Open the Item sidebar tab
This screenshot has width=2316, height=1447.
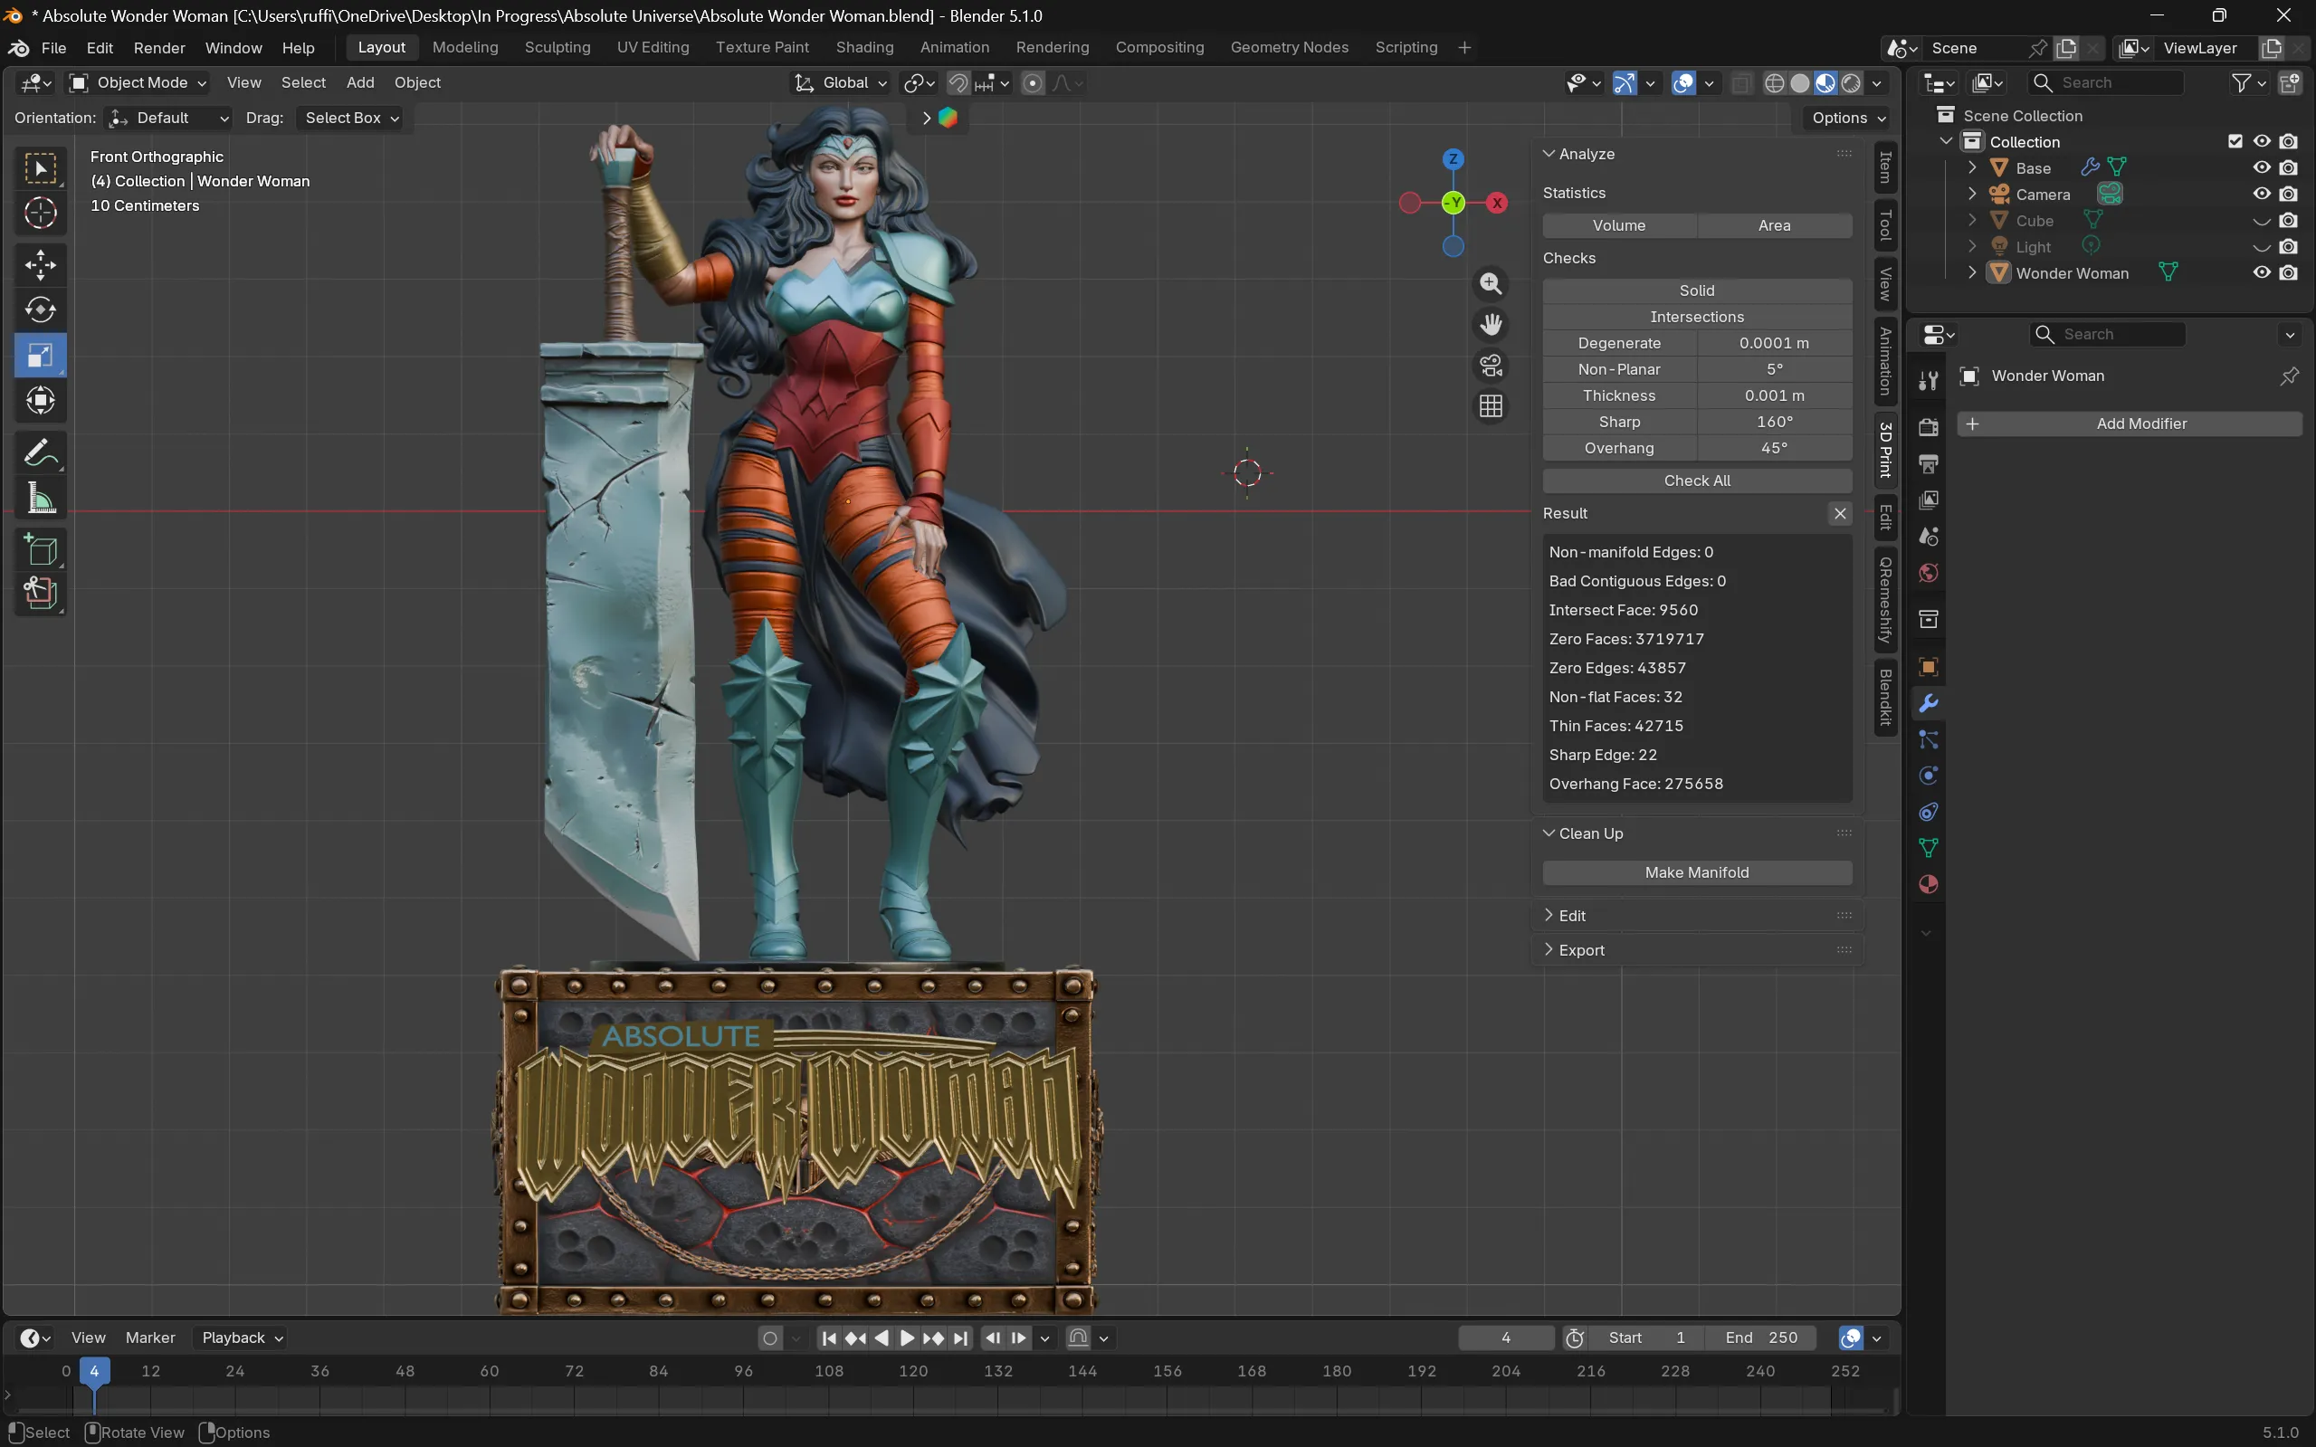pyautogui.click(x=1884, y=167)
